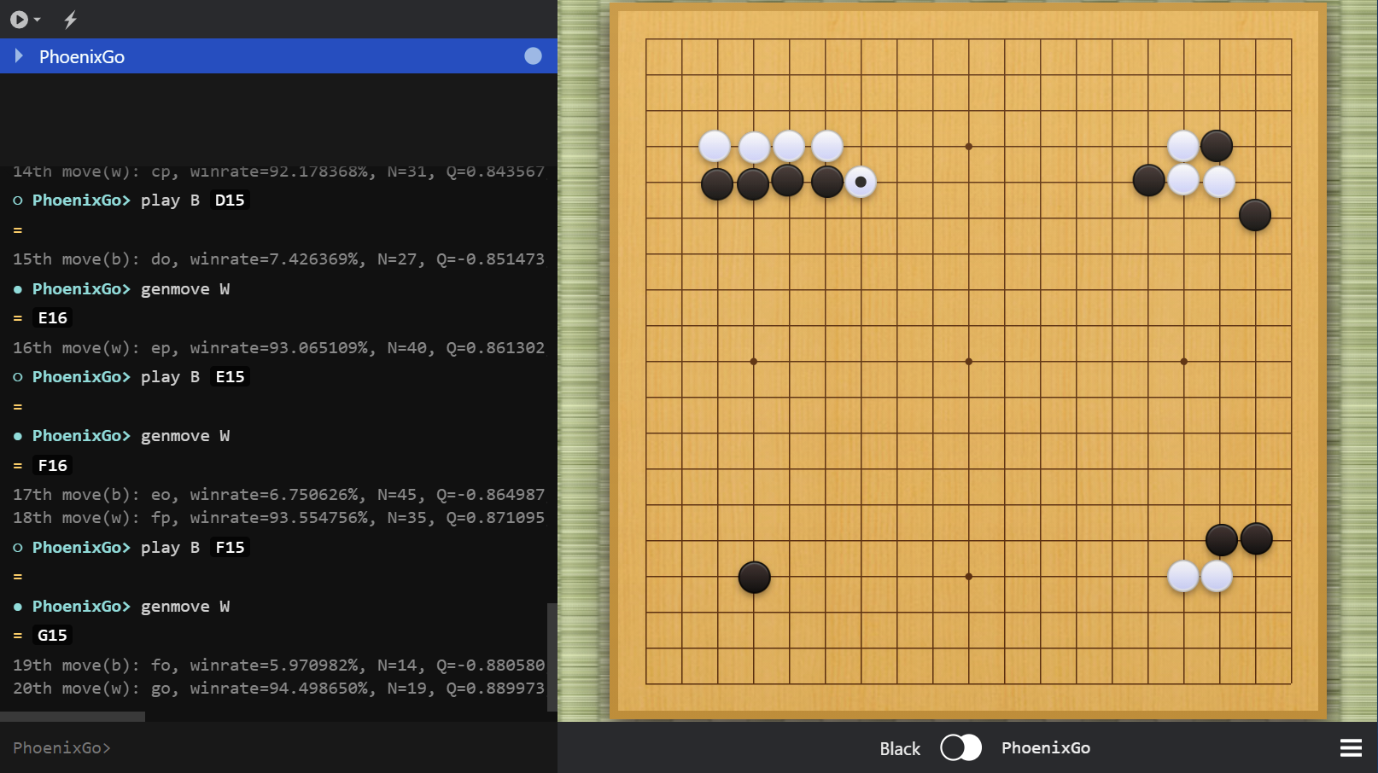Click the '16th move(w)' log line

[278, 347]
